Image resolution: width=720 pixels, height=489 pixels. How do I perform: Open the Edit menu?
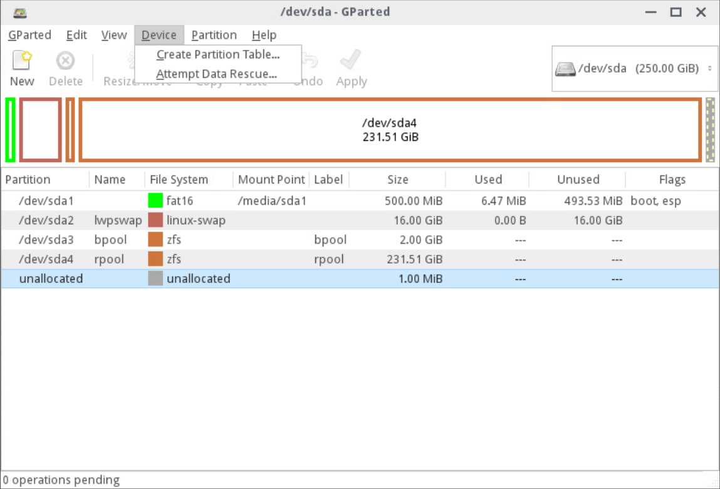pyautogui.click(x=76, y=35)
